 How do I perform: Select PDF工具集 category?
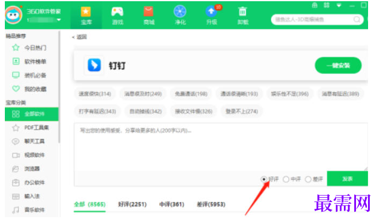[x=31, y=127]
